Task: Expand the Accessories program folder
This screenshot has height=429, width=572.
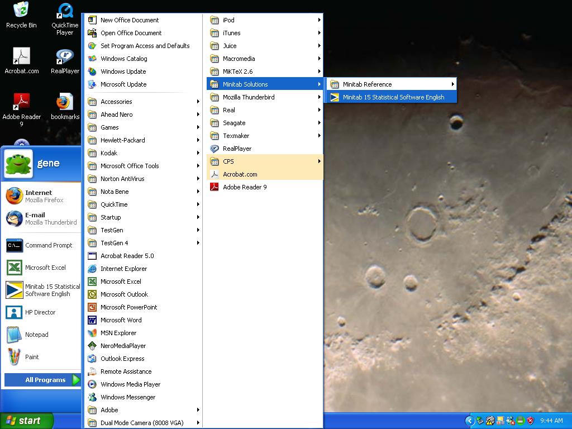Action: coord(116,102)
